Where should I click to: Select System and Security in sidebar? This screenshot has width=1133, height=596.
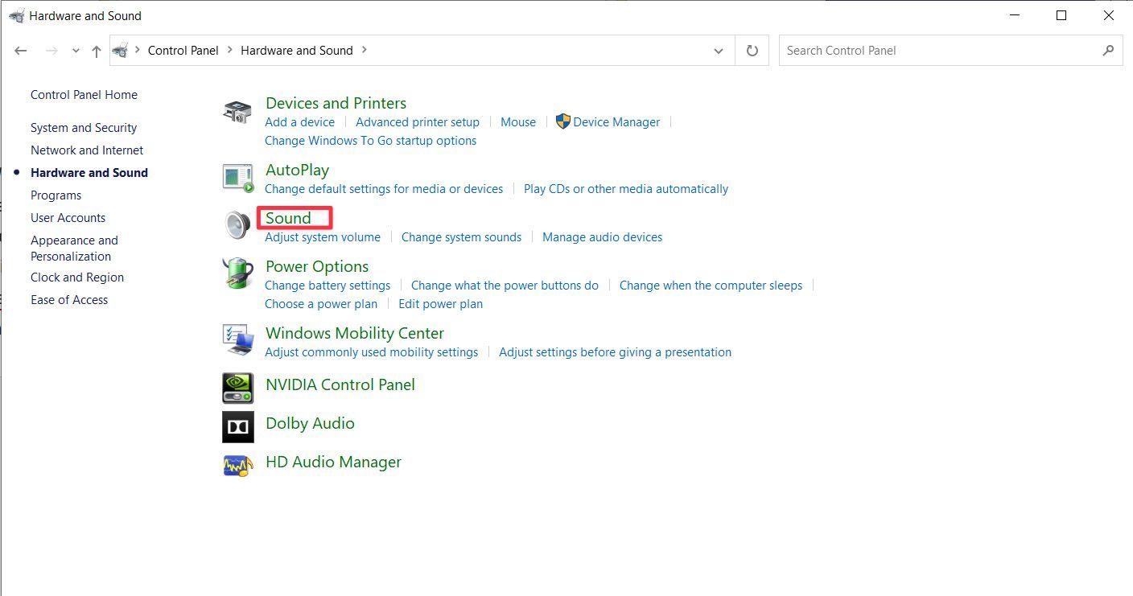tap(84, 128)
